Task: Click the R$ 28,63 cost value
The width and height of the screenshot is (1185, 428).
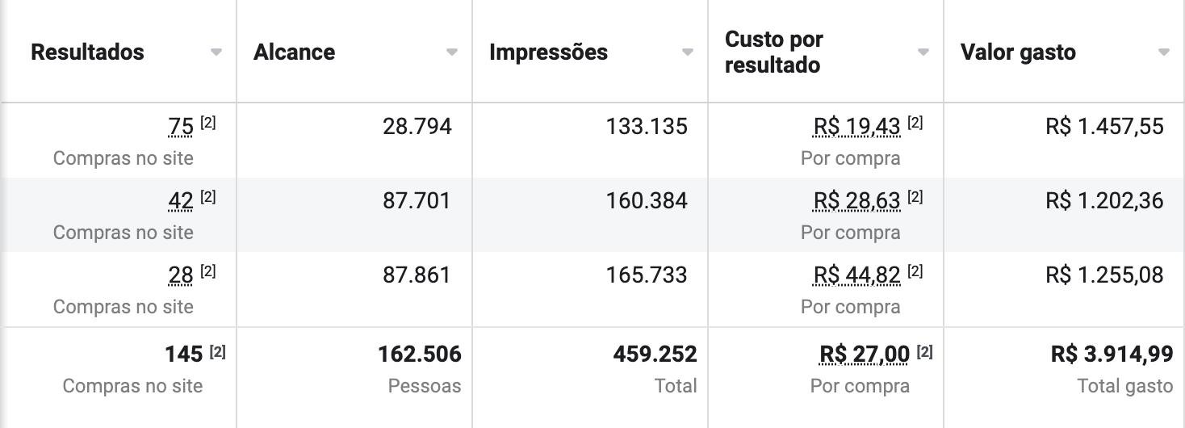Action: click(856, 201)
